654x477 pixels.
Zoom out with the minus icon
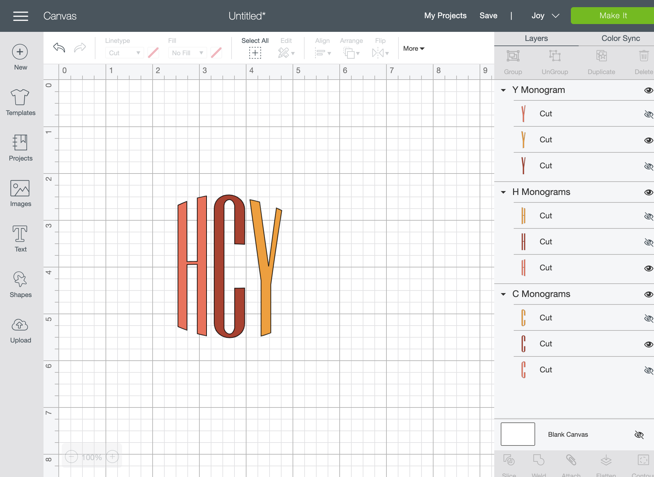[x=71, y=457]
